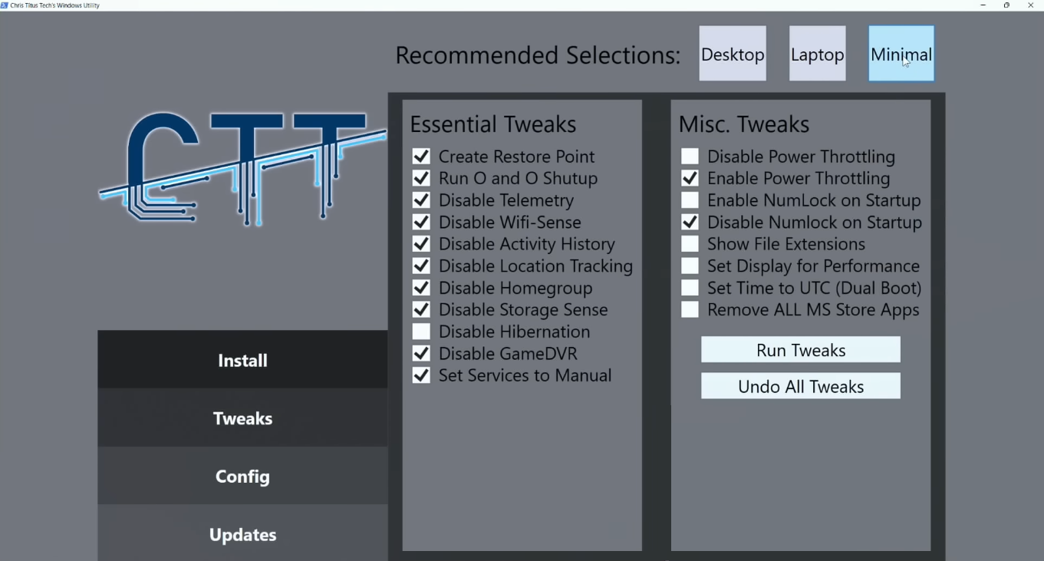Tick Disable Power Throttling checkbox

point(690,157)
